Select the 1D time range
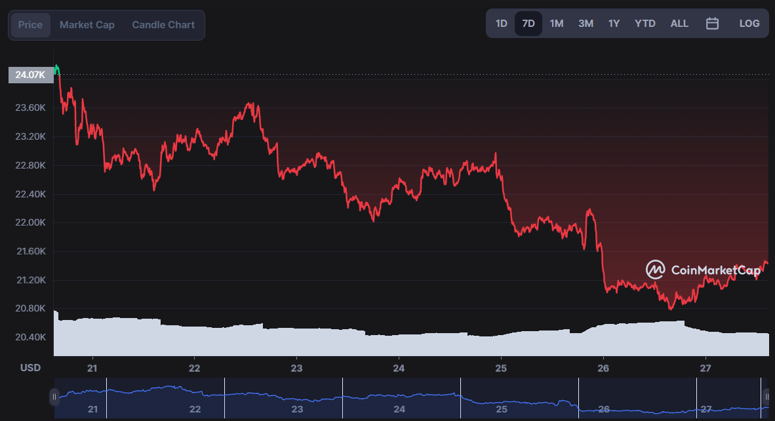The height and width of the screenshot is (421, 775). click(x=501, y=23)
